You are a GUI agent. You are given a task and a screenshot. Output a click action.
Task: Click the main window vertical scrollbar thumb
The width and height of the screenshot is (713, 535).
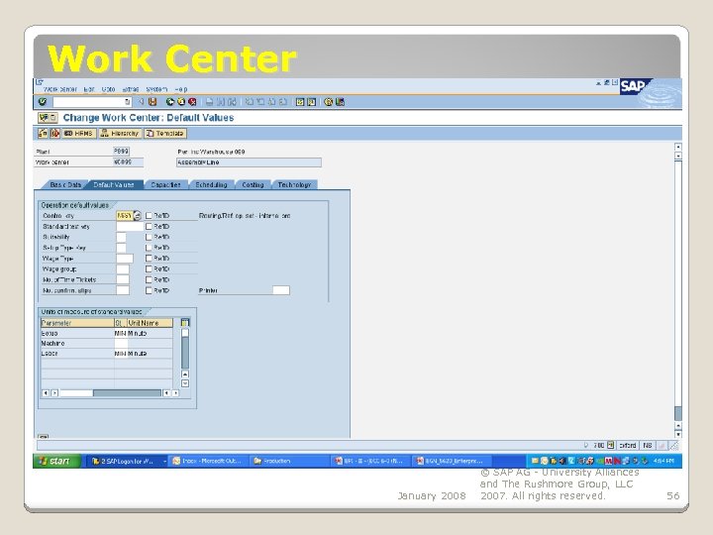click(x=678, y=413)
